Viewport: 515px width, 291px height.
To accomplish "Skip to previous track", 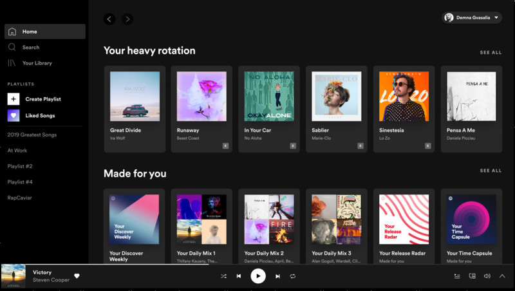I will [x=239, y=276].
